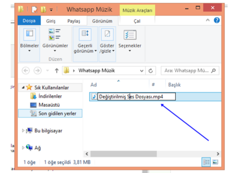The image size is (228, 173).
Task: Click the Bölmeler pane icon
Action: point(30,35)
